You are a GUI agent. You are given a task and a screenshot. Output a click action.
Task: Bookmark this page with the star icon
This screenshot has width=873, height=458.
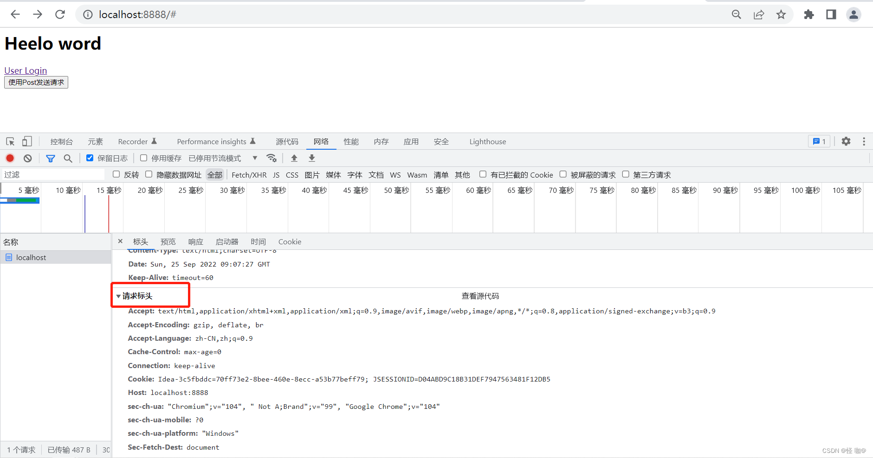(781, 14)
